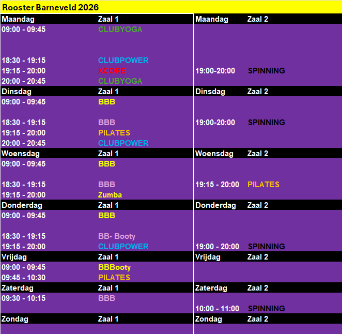Click the Maandag header for Zaal 1
Screen dimensions: 342x334
point(18,19)
